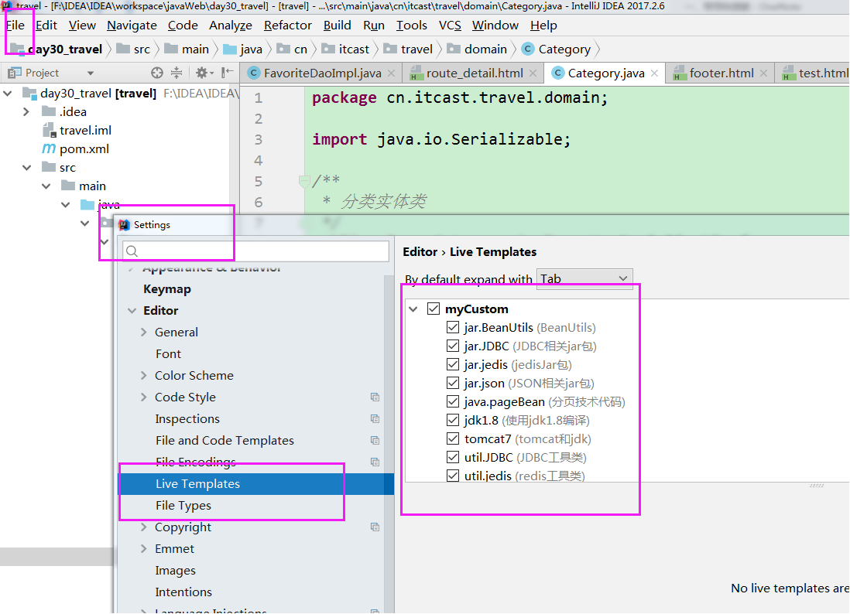The image size is (850, 614).
Task: Close the route_detail.html tab with its X
Action: point(533,73)
